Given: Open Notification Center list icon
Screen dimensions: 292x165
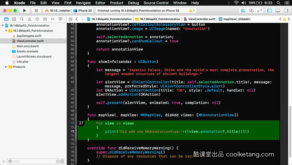Looking at the screenshot, I should pyautogui.click(x=287, y=3).
